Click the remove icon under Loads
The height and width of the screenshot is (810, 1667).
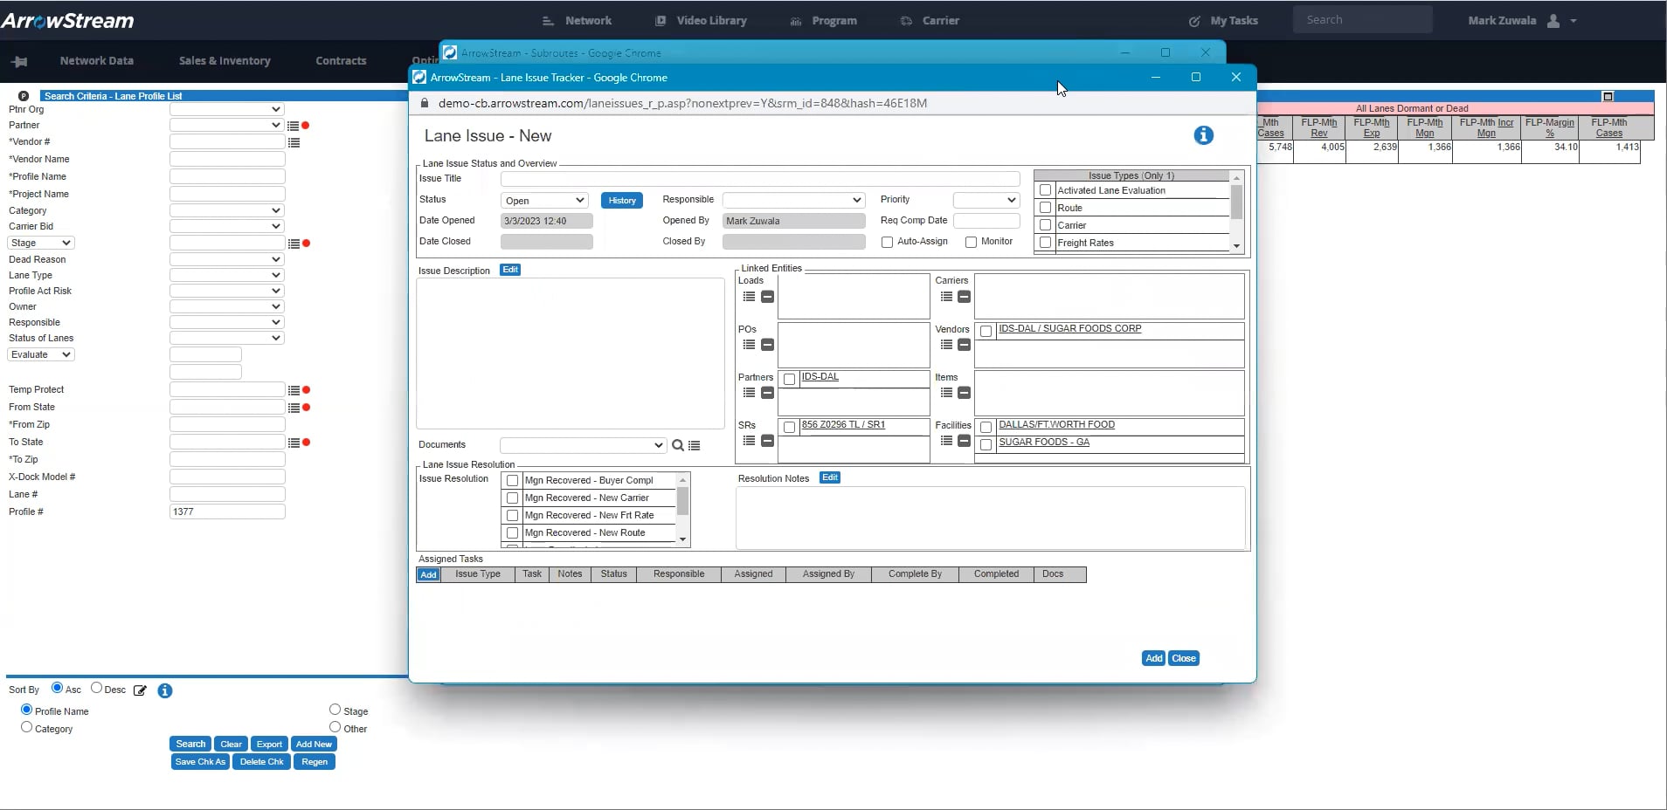767,297
